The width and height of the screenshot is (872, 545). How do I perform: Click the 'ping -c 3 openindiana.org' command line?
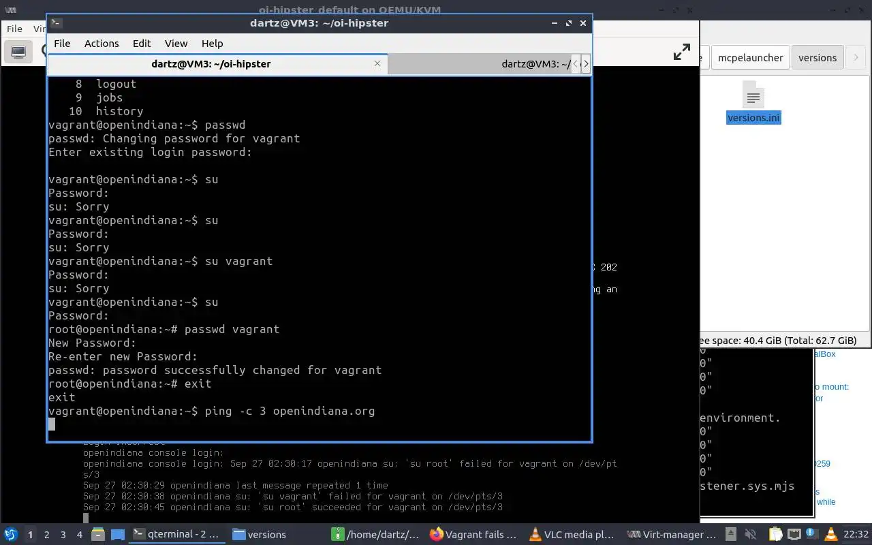(x=212, y=411)
